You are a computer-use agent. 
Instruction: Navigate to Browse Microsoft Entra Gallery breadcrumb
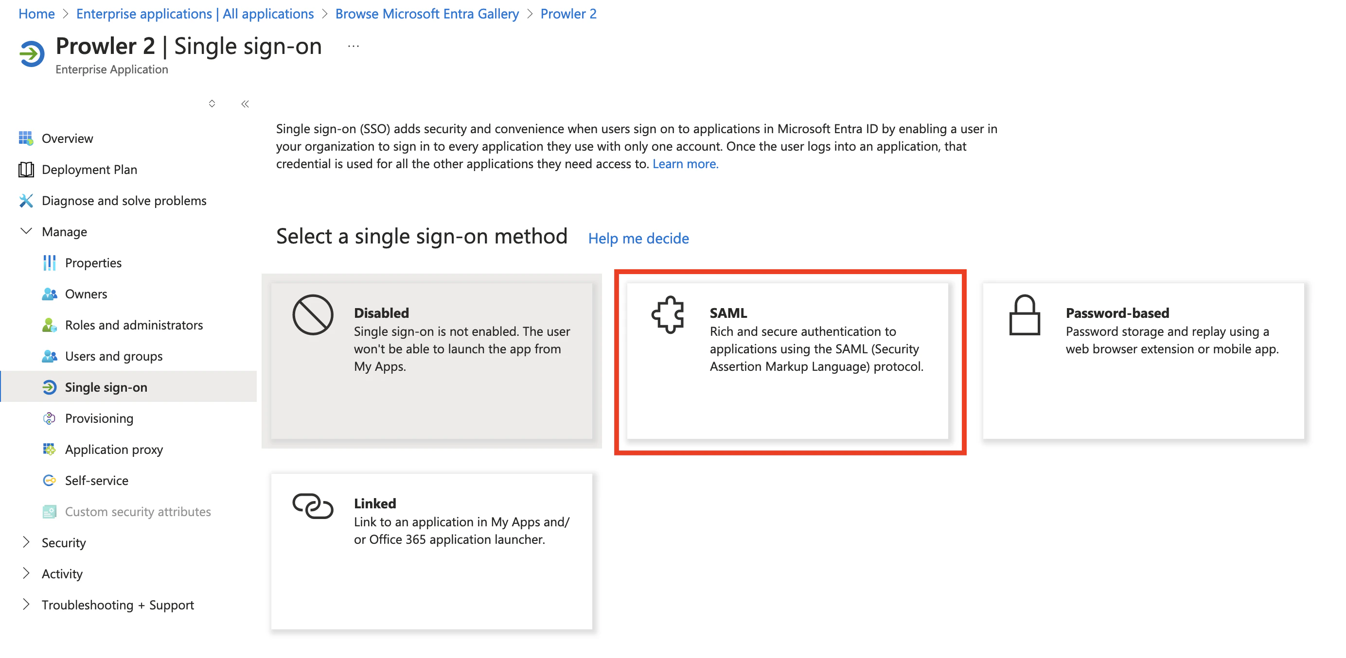[427, 14]
